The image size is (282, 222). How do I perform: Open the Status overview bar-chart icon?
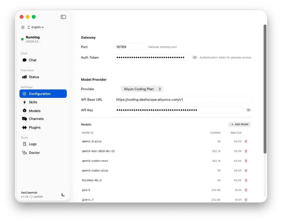(25, 77)
